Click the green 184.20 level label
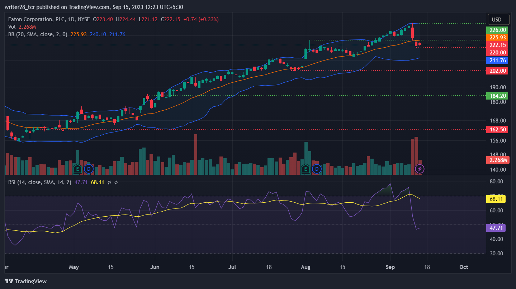Screen dimensions: 516x289 click(x=497, y=96)
